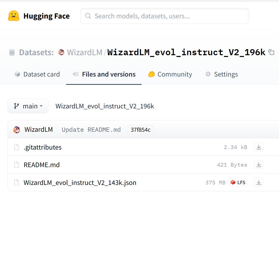Viewport: 279px width, 269px height.
Task: Click the WizardLM avatar in the title
Action: 61,52
